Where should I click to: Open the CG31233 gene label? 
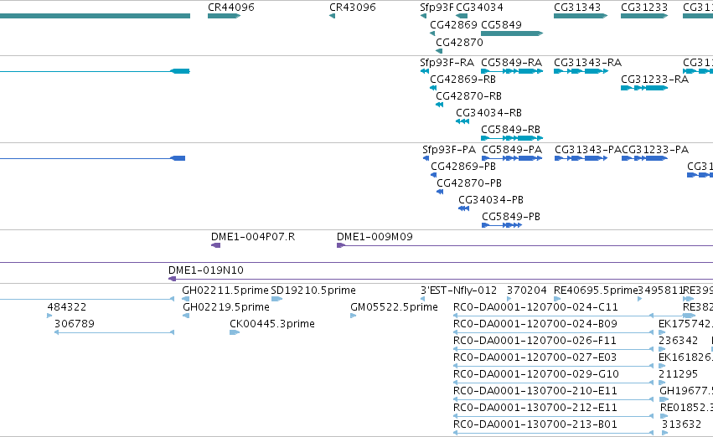[644, 8]
